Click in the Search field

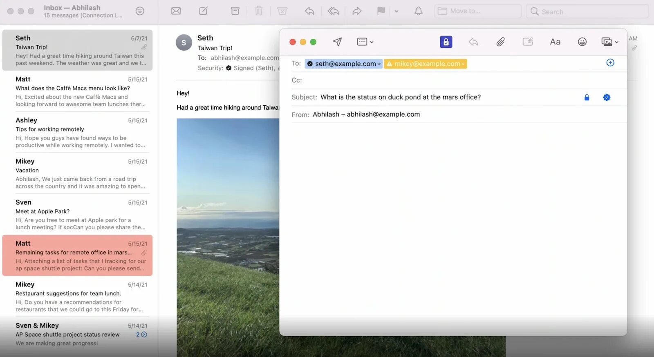pyautogui.click(x=587, y=11)
